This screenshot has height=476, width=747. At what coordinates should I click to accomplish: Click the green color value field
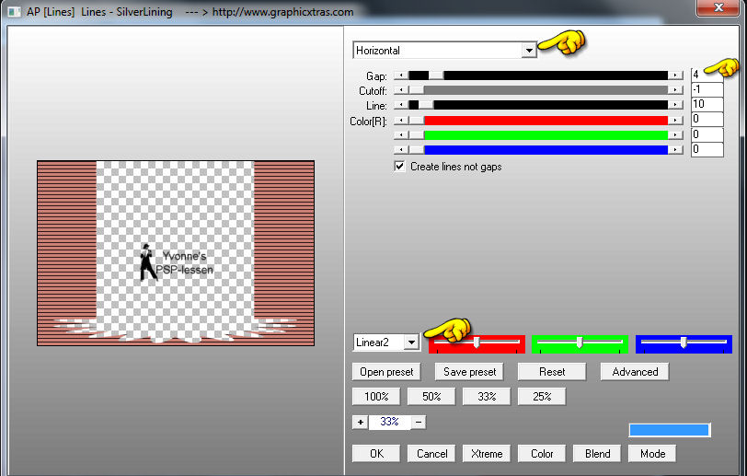(707, 134)
